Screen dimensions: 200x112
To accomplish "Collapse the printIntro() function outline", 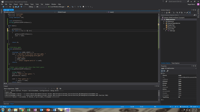I will click(8, 49).
